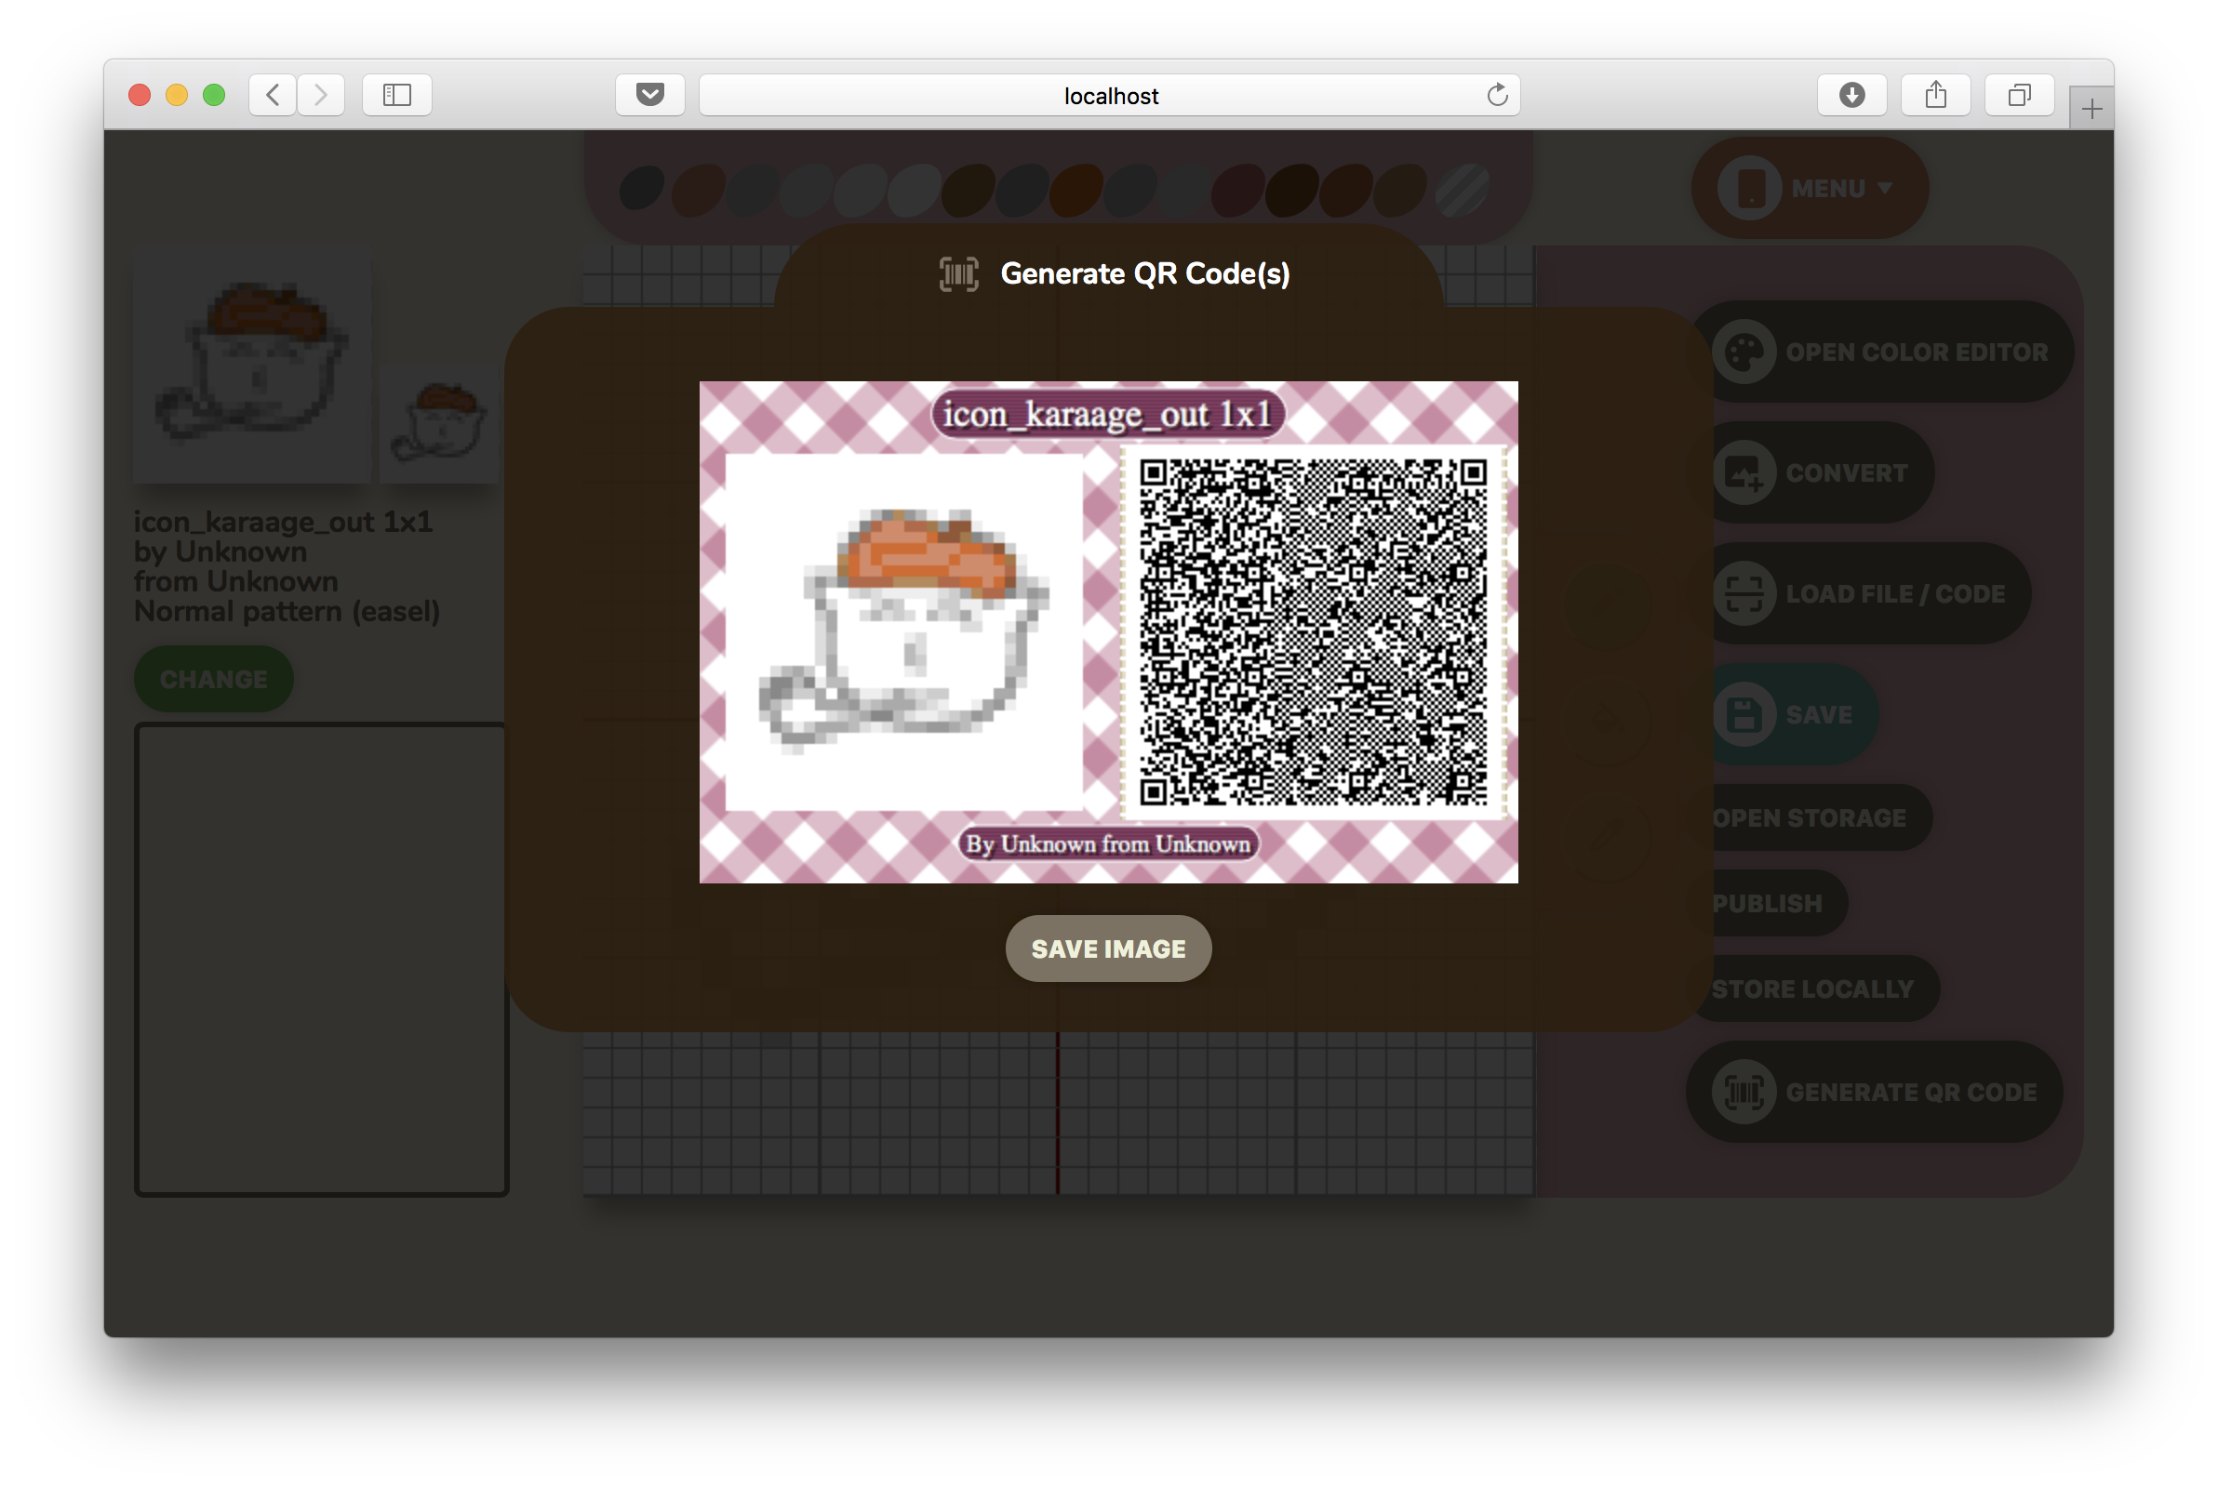Click the Generate QR Code button
Screen dimensions: 2218x1486
pos(1874,1092)
